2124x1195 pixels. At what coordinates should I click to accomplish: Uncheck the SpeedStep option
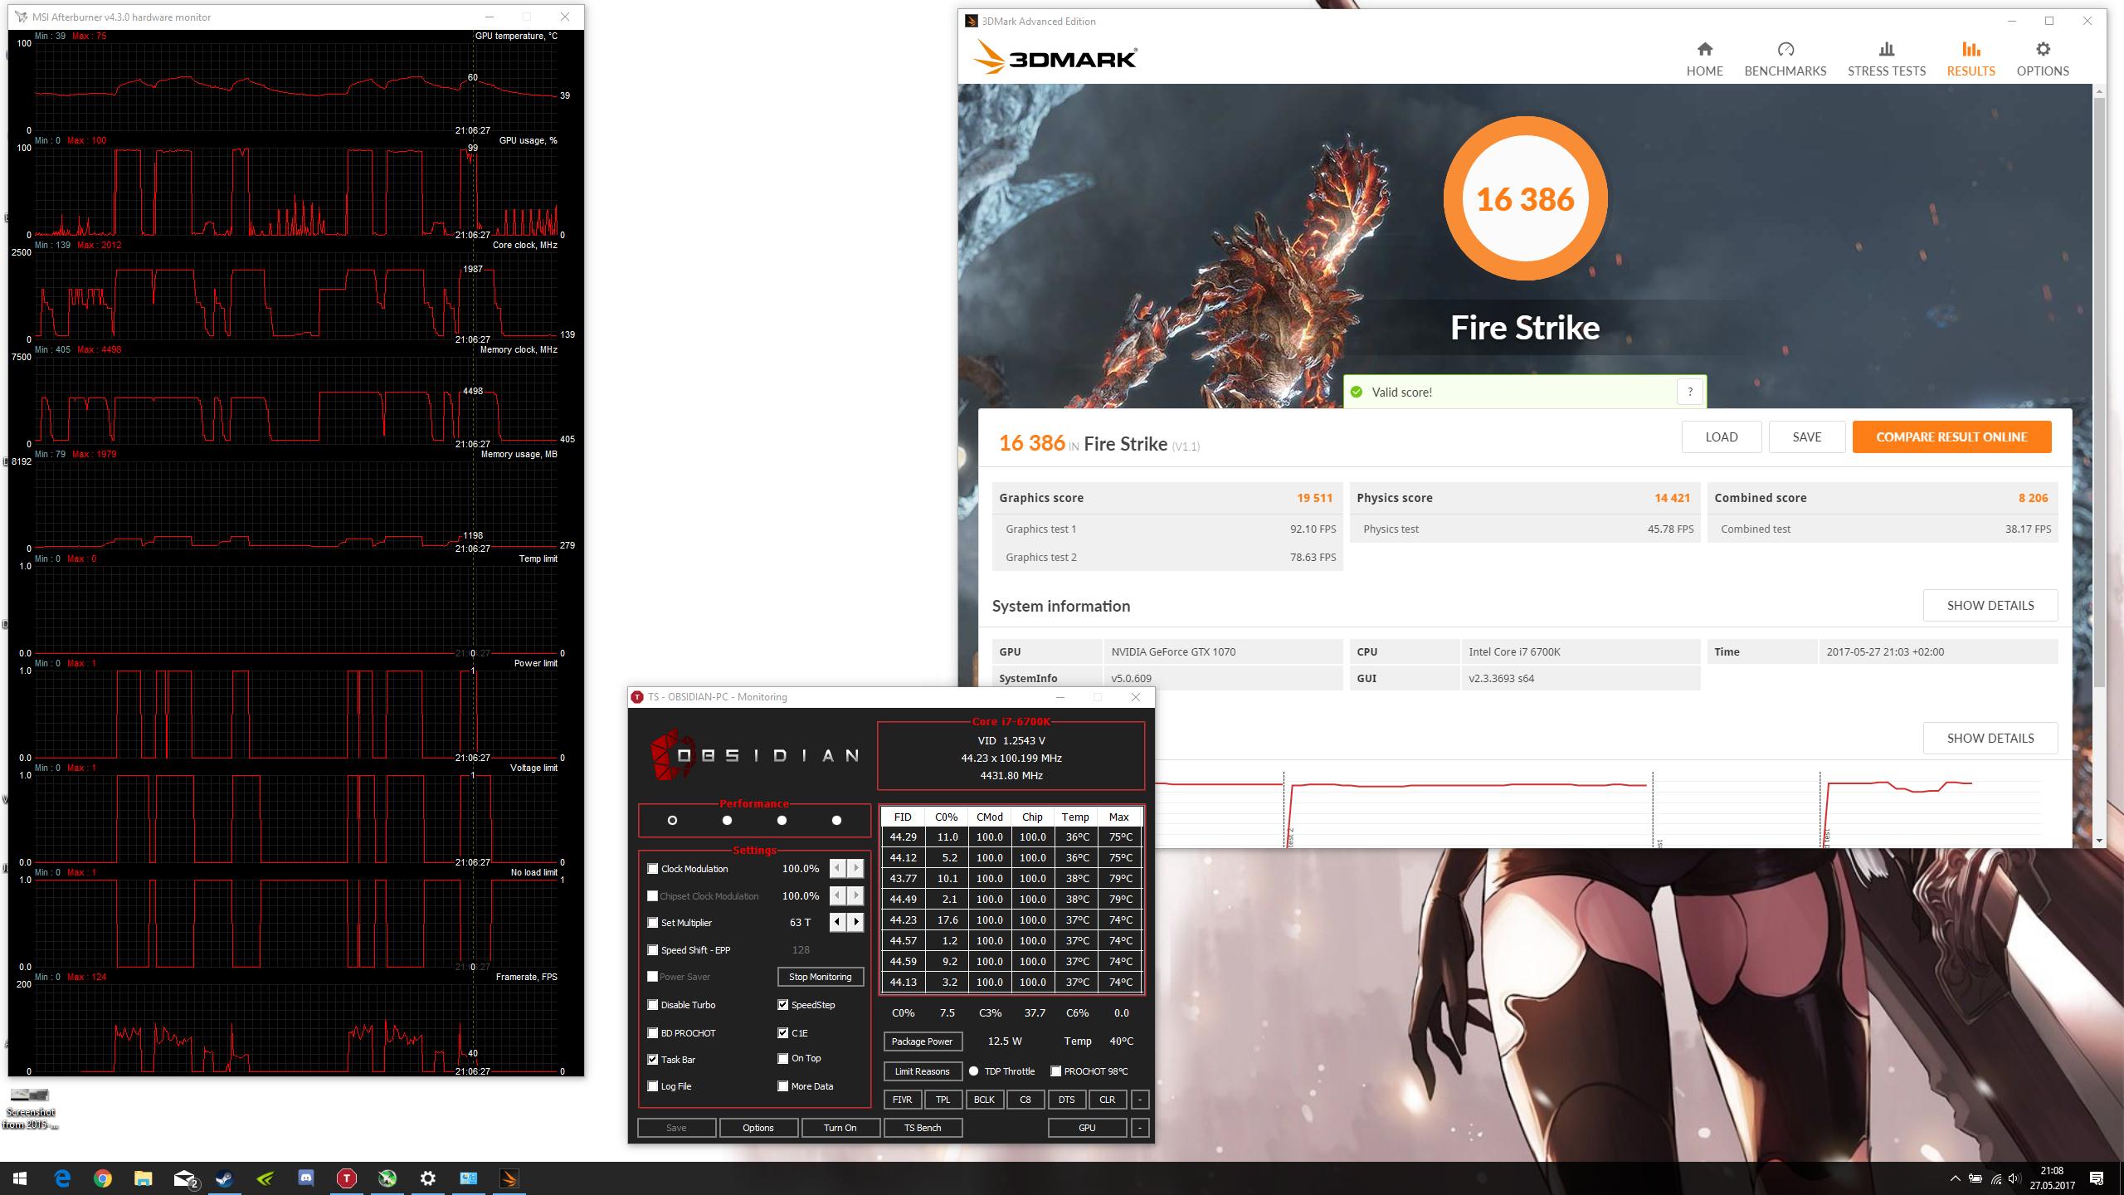pos(782,1005)
